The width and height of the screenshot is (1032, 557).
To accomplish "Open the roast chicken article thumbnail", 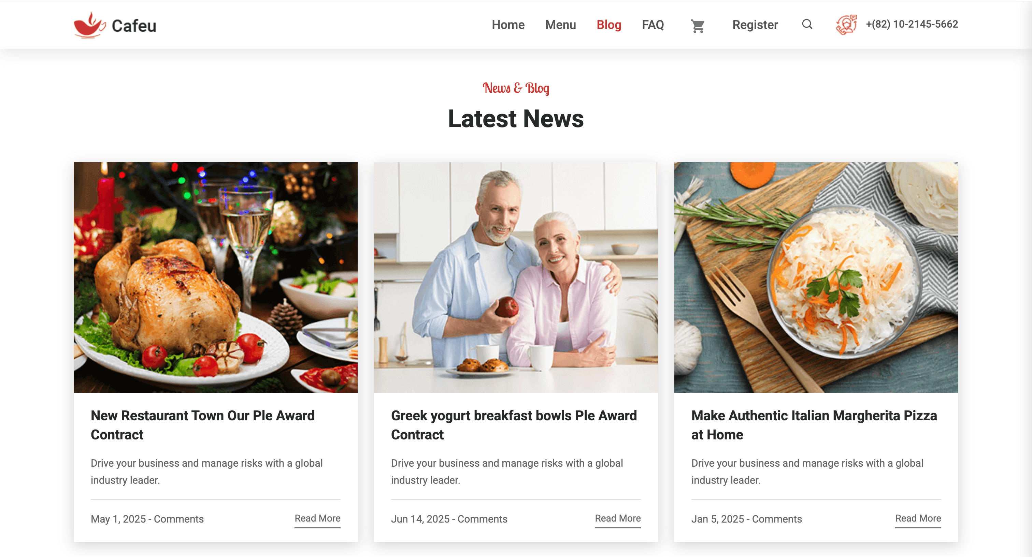I will coord(216,277).
